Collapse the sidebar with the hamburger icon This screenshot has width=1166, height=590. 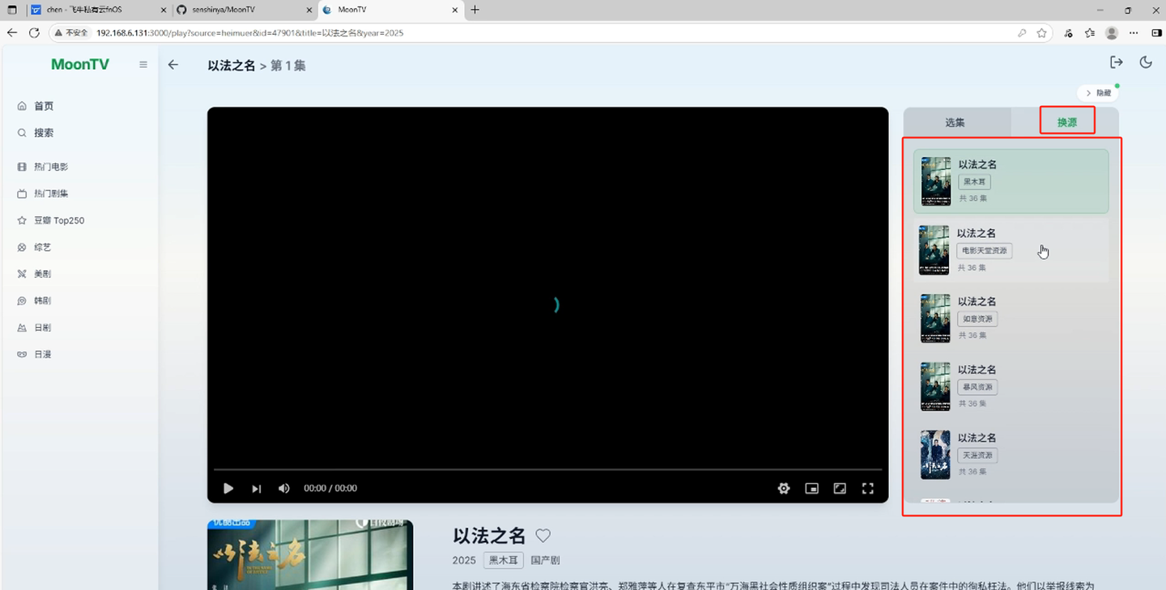tap(143, 65)
